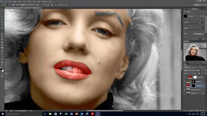The image size is (207, 116).
Task: Open the layer blend mode dropdown (Color)
Action: coord(189,71)
